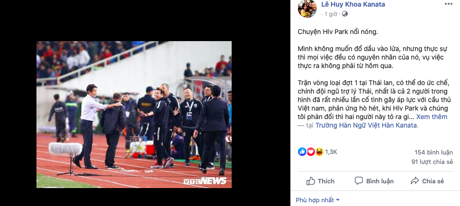Open the post options three-dot menu
Screen dimensions: 460x206
pos(449,4)
